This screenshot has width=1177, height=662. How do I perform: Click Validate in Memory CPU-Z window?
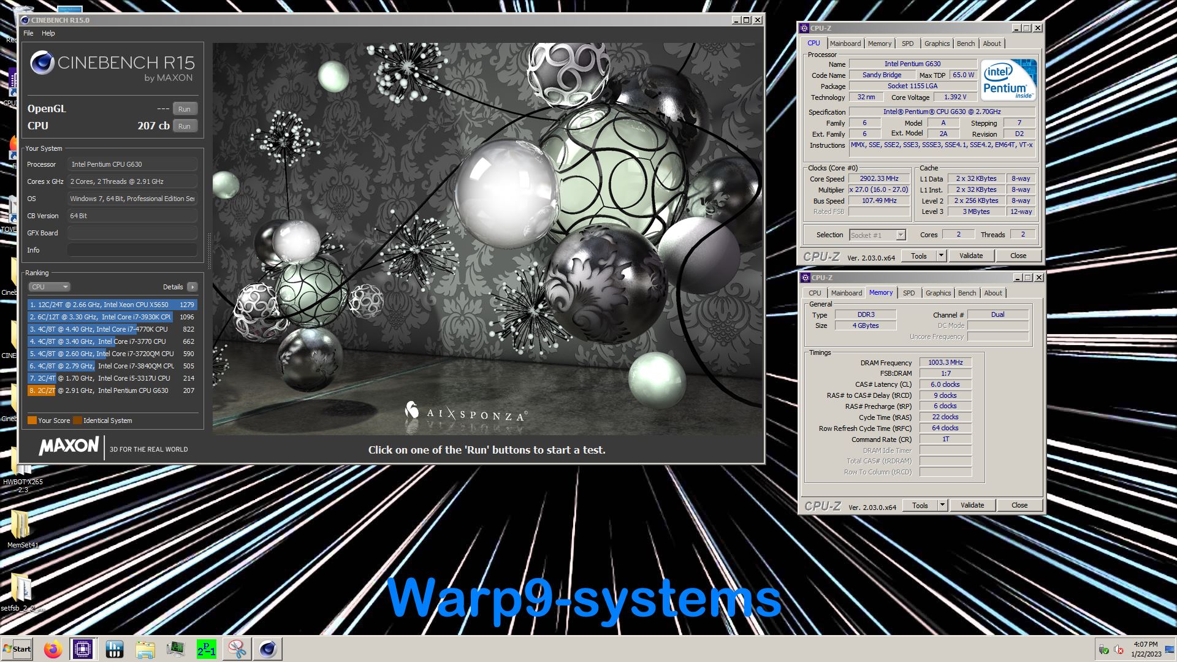tap(972, 506)
